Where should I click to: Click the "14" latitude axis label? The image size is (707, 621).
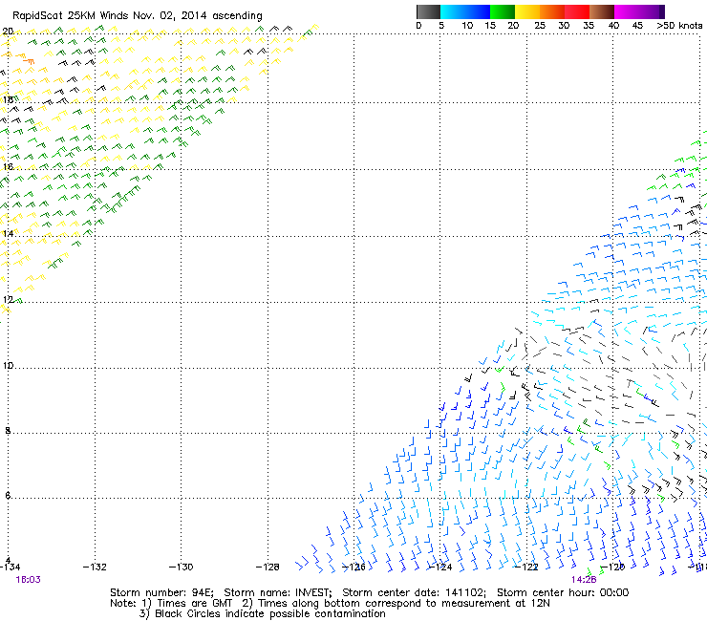(x=8, y=234)
